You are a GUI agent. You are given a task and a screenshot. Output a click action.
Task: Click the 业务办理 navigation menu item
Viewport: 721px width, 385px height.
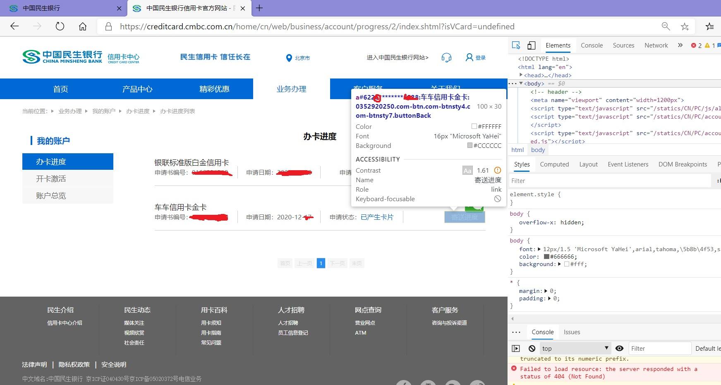(x=291, y=89)
